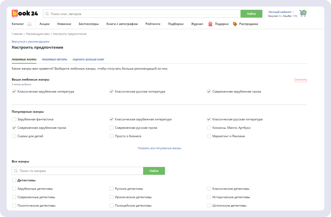
Task: Click the Очистить link to clear genres
Action: point(301,80)
